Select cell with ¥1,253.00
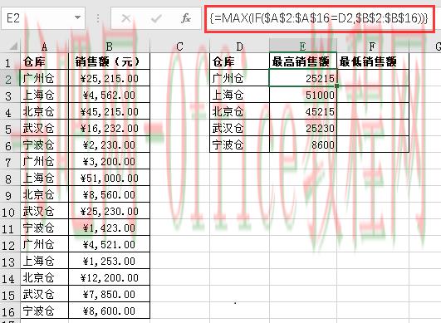 (x=109, y=261)
